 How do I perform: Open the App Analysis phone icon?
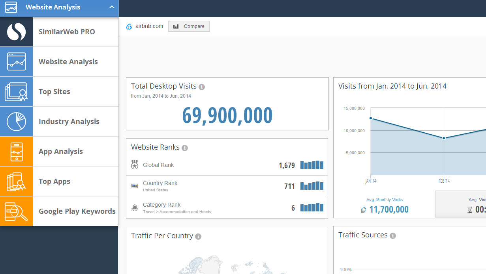[x=16, y=152]
